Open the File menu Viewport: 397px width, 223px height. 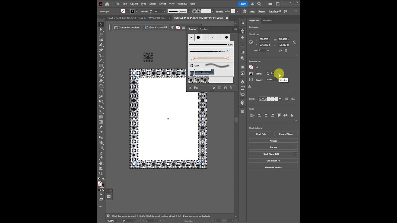pos(118,4)
